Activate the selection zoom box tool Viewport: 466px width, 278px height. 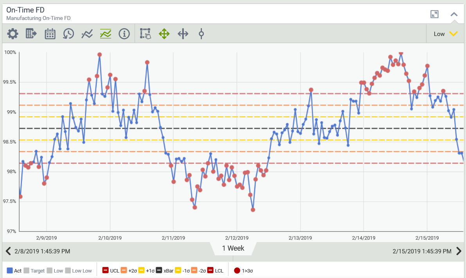(x=145, y=34)
